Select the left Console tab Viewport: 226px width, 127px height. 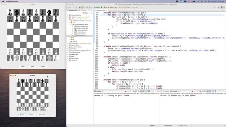pos(99,91)
